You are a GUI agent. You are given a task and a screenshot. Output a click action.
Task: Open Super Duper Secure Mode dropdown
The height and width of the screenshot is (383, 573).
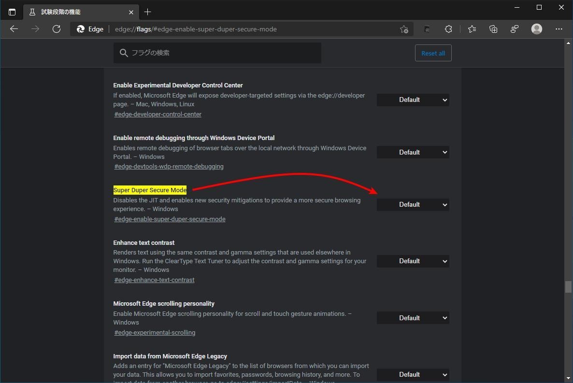coord(413,205)
